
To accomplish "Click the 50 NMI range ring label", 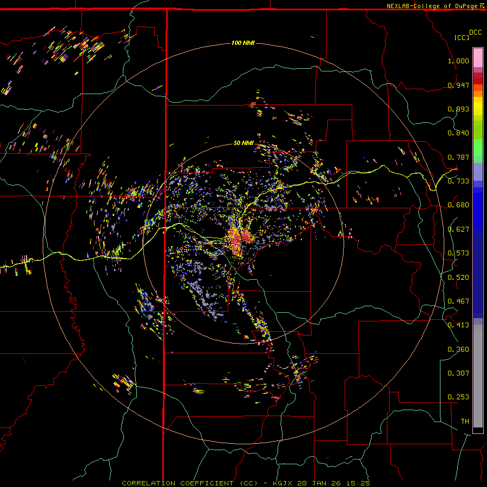I will [243, 143].
